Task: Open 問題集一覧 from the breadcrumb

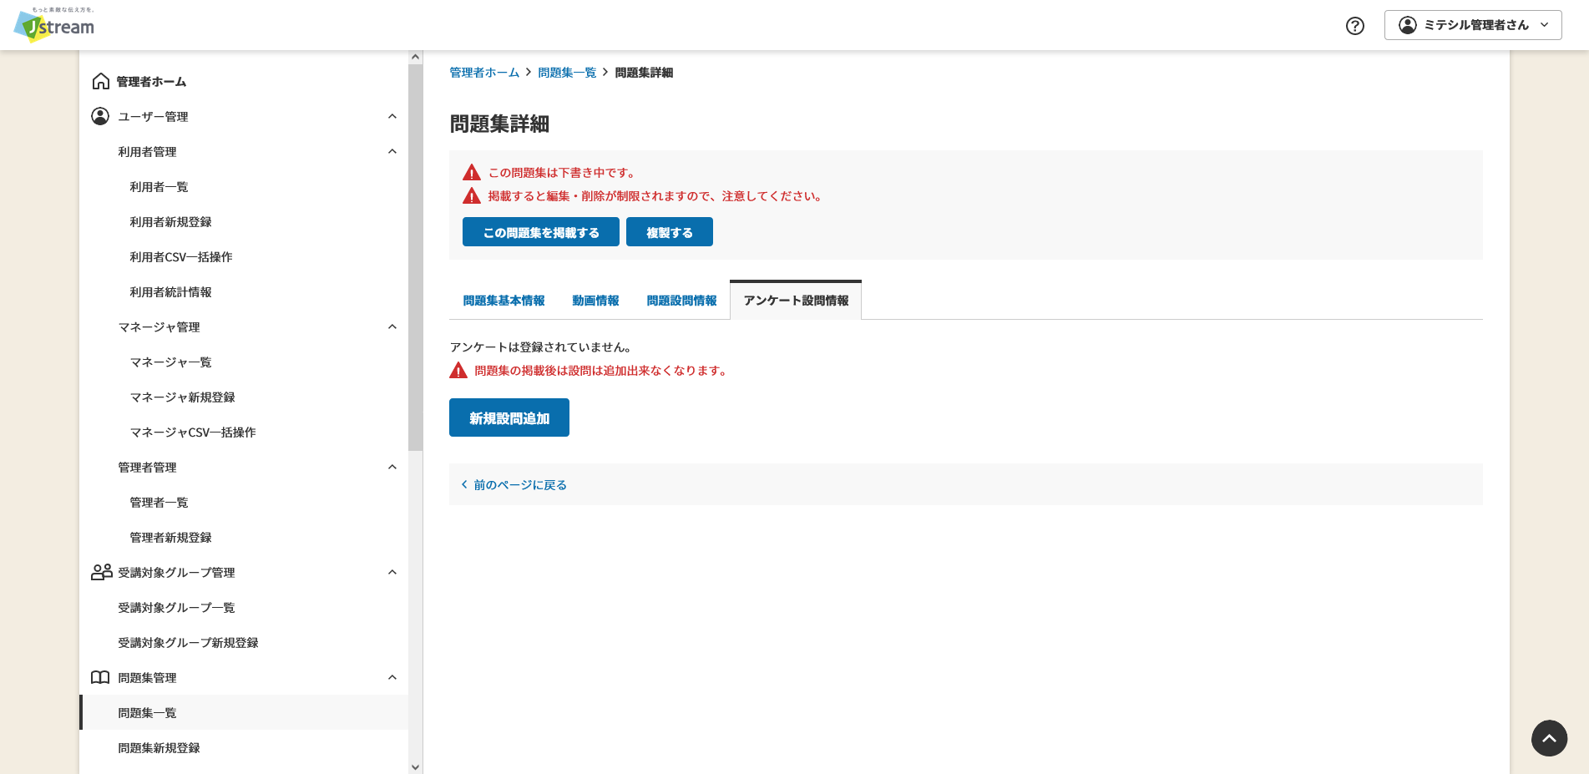Action: point(569,72)
